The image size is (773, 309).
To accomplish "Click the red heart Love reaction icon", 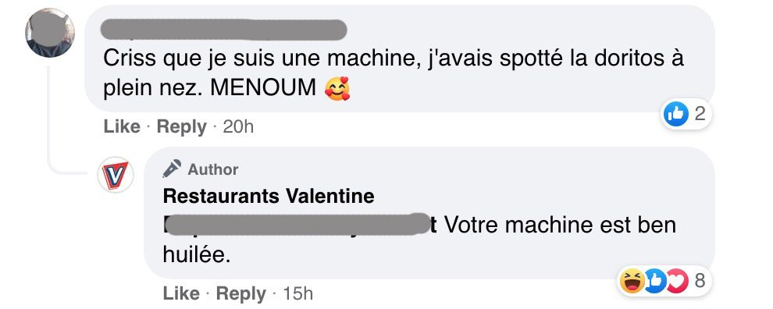I will pos(677,281).
